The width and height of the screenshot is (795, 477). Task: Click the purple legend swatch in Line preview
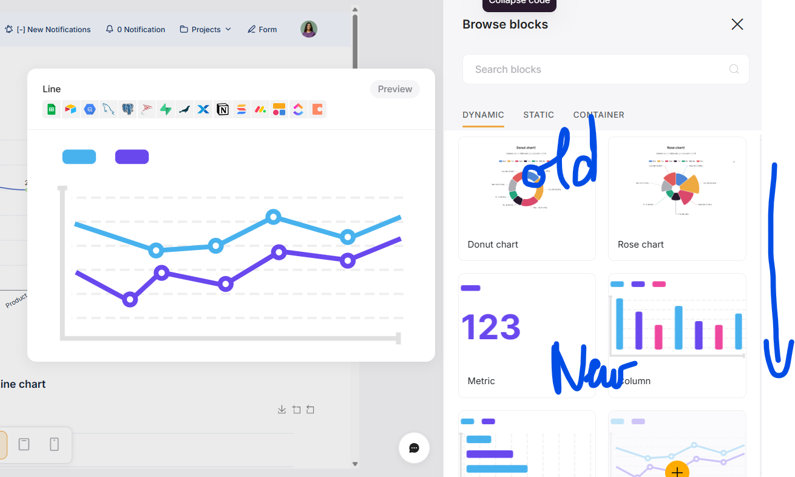coord(132,157)
